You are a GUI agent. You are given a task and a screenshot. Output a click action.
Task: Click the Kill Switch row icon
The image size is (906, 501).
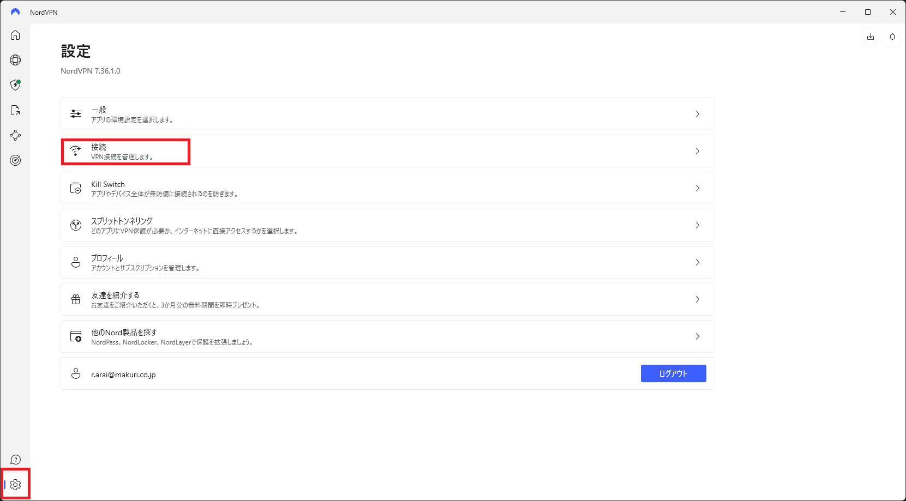coord(76,188)
